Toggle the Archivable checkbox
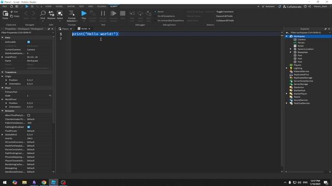 [29, 42]
